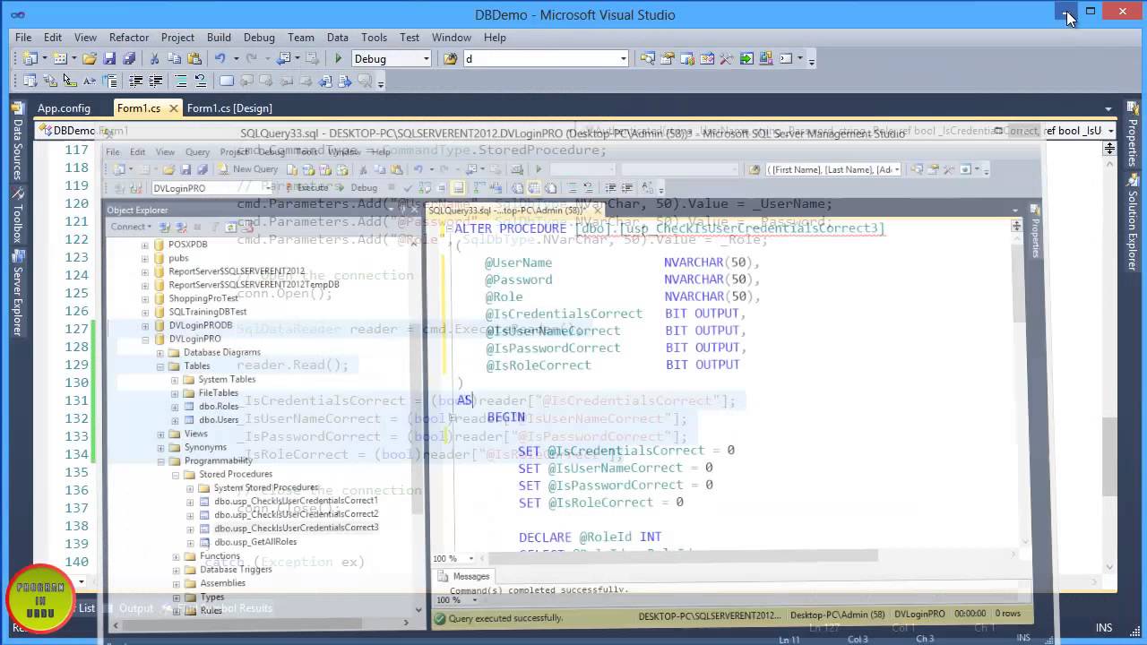The image size is (1147, 645).
Task: Click the Messages tab in SSMS results
Action: point(464,576)
